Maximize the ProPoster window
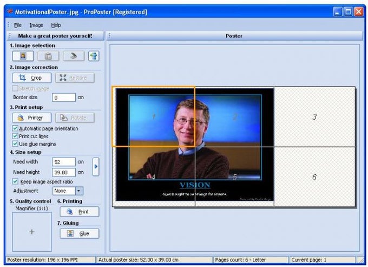Image resolution: width=368 pixels, height=267 pixels. pos(348,12)
